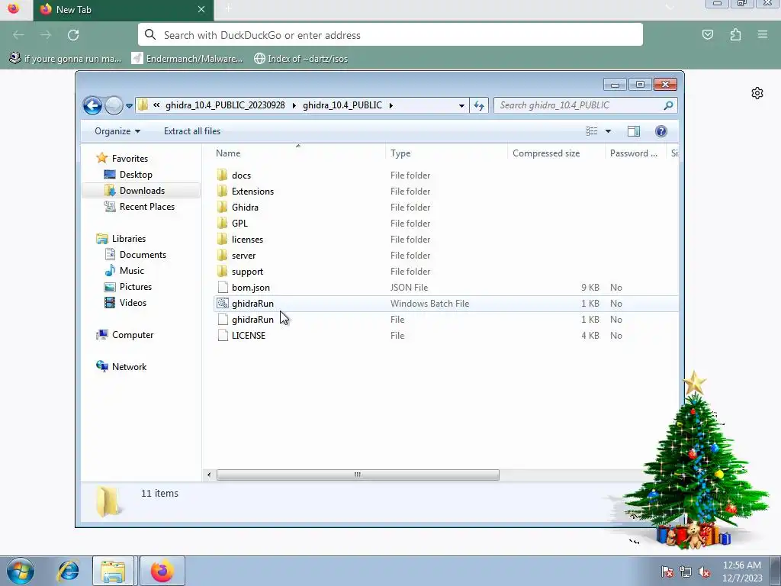Screen dimensions: 781x586
Task: Open Recent Places in navigation pane
Action: coord(147,206)
